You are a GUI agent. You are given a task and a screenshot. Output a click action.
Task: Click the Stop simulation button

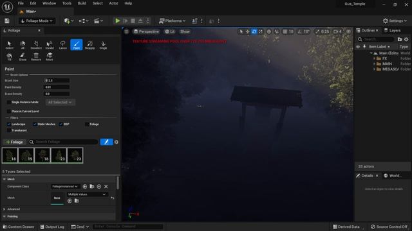point(133,21)
